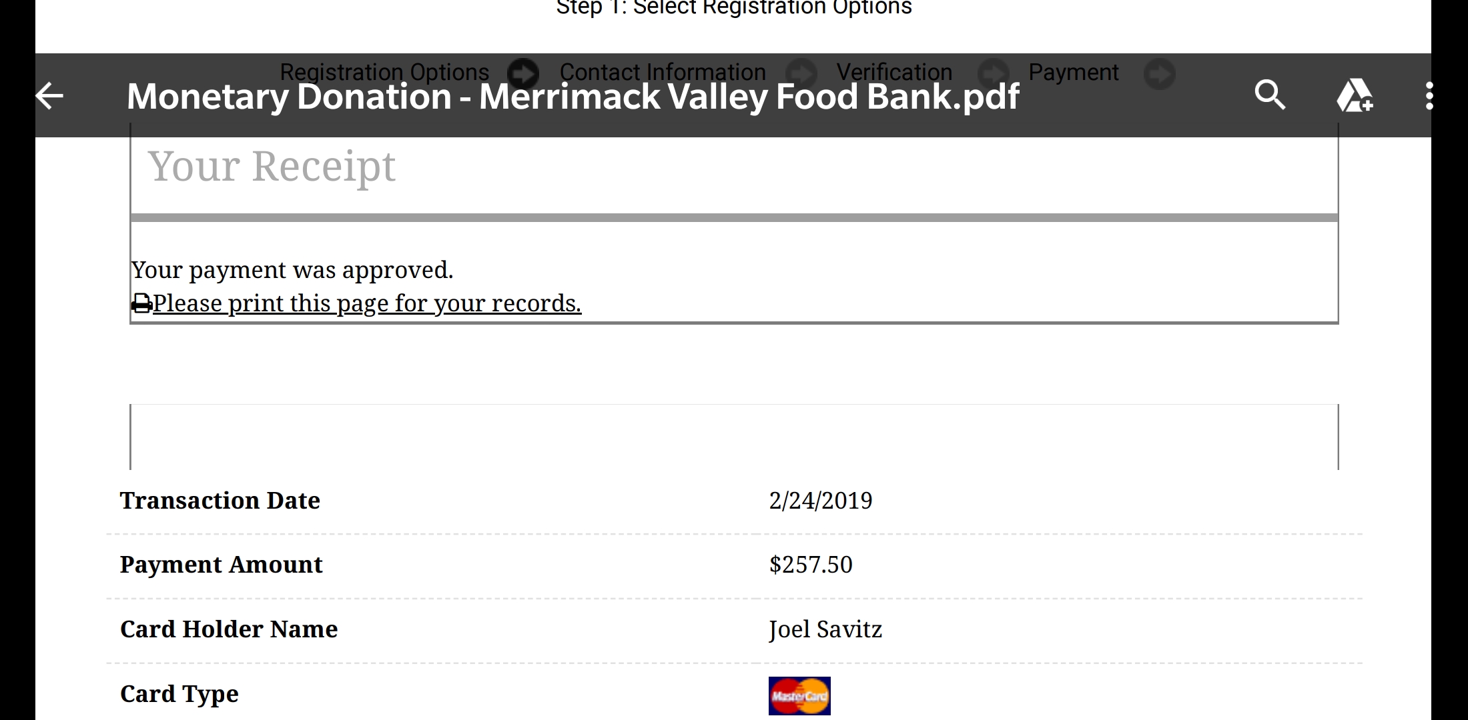
Task: Click the arrow after Registration Options
Action: click(x=523, y=73)
